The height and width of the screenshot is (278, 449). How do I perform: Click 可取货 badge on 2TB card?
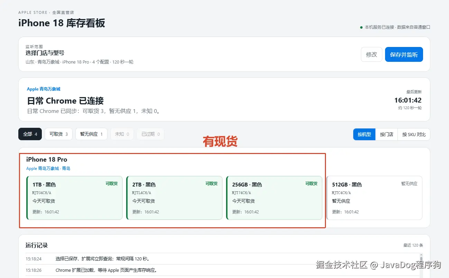[212, 184]
